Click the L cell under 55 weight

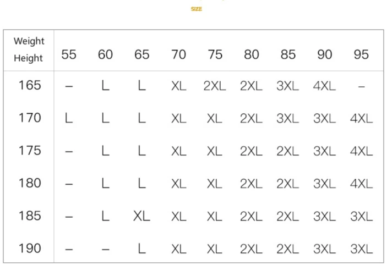tap(69, 118)
